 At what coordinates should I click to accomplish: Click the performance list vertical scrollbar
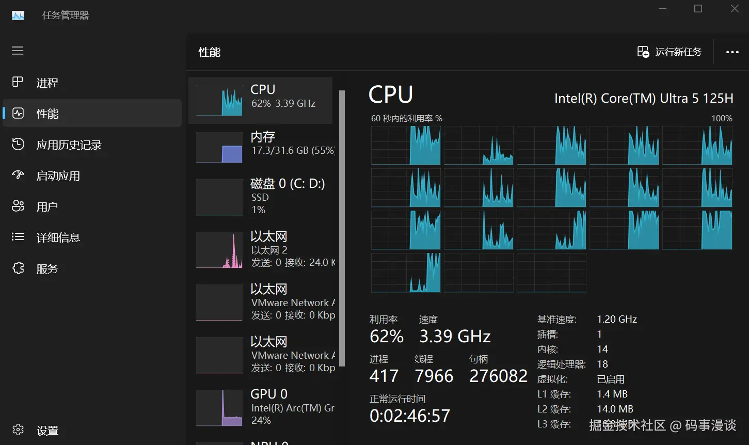tap(342, 227)
